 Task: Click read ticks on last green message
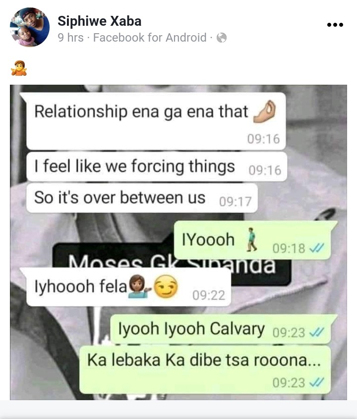[317, 382]
